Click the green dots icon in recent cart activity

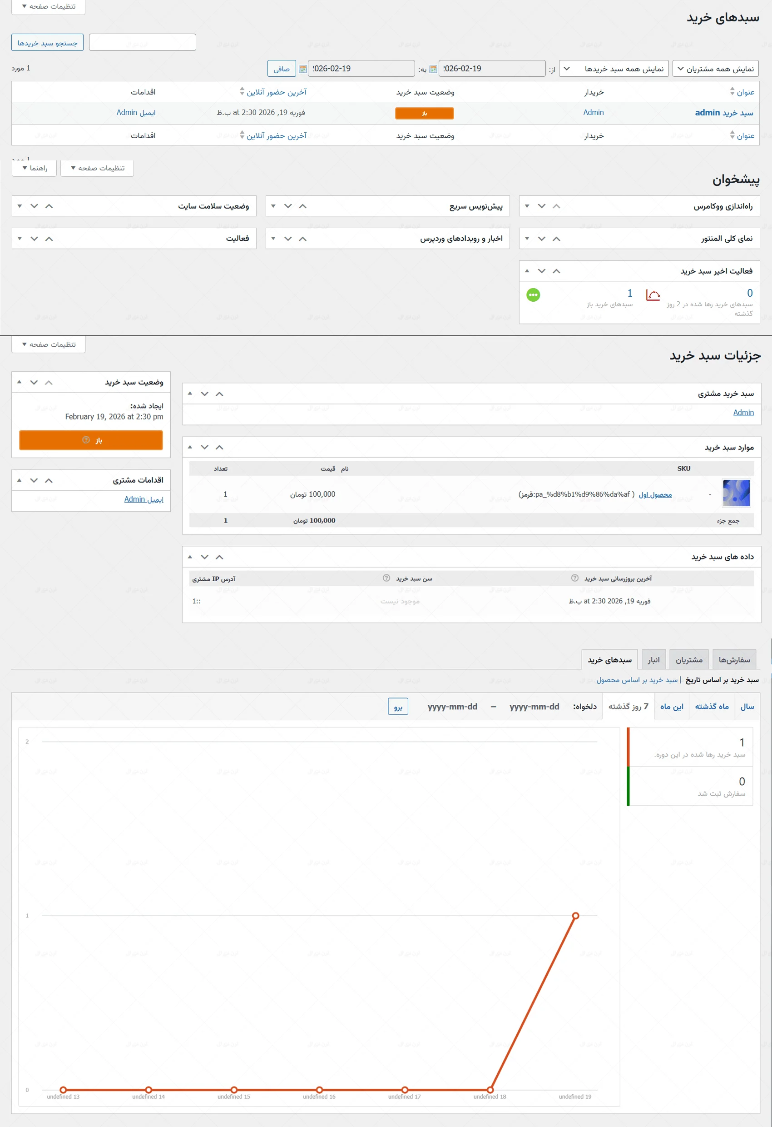pos(533,295)
